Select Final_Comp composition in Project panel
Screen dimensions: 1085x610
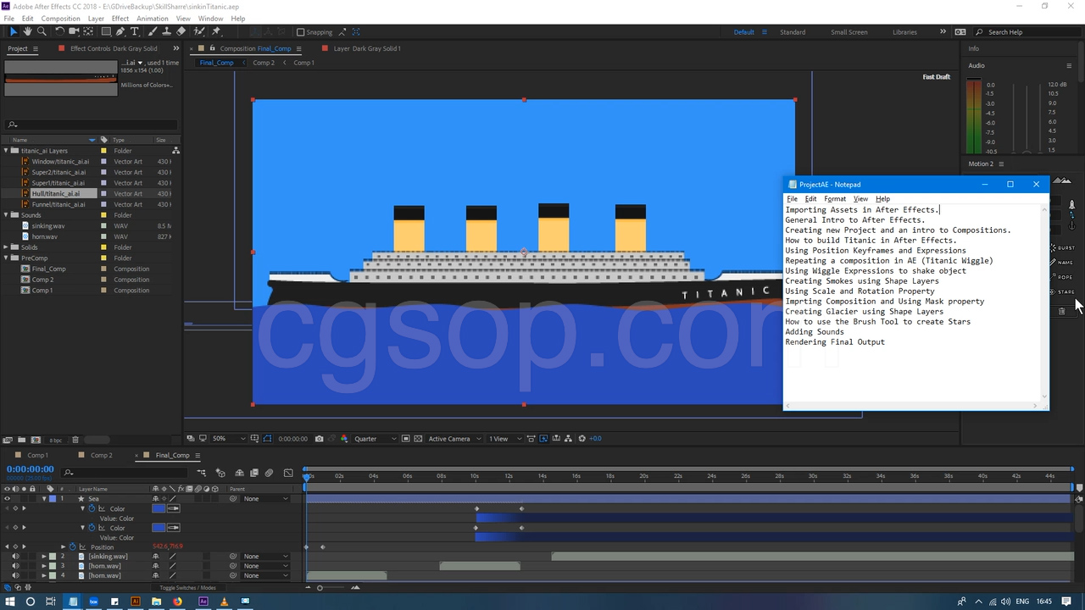coord(48,269)
